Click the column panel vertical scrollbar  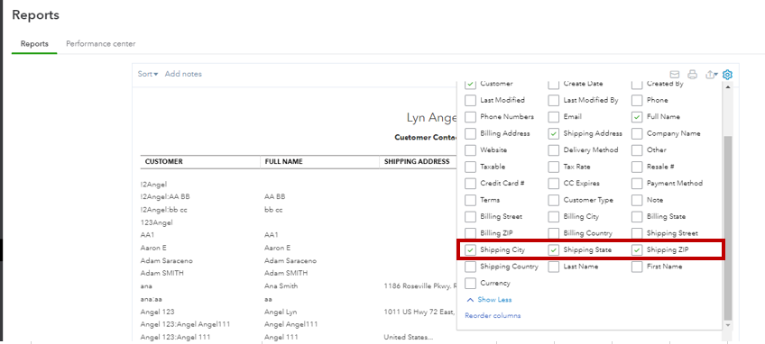click(x=728, y=227)
